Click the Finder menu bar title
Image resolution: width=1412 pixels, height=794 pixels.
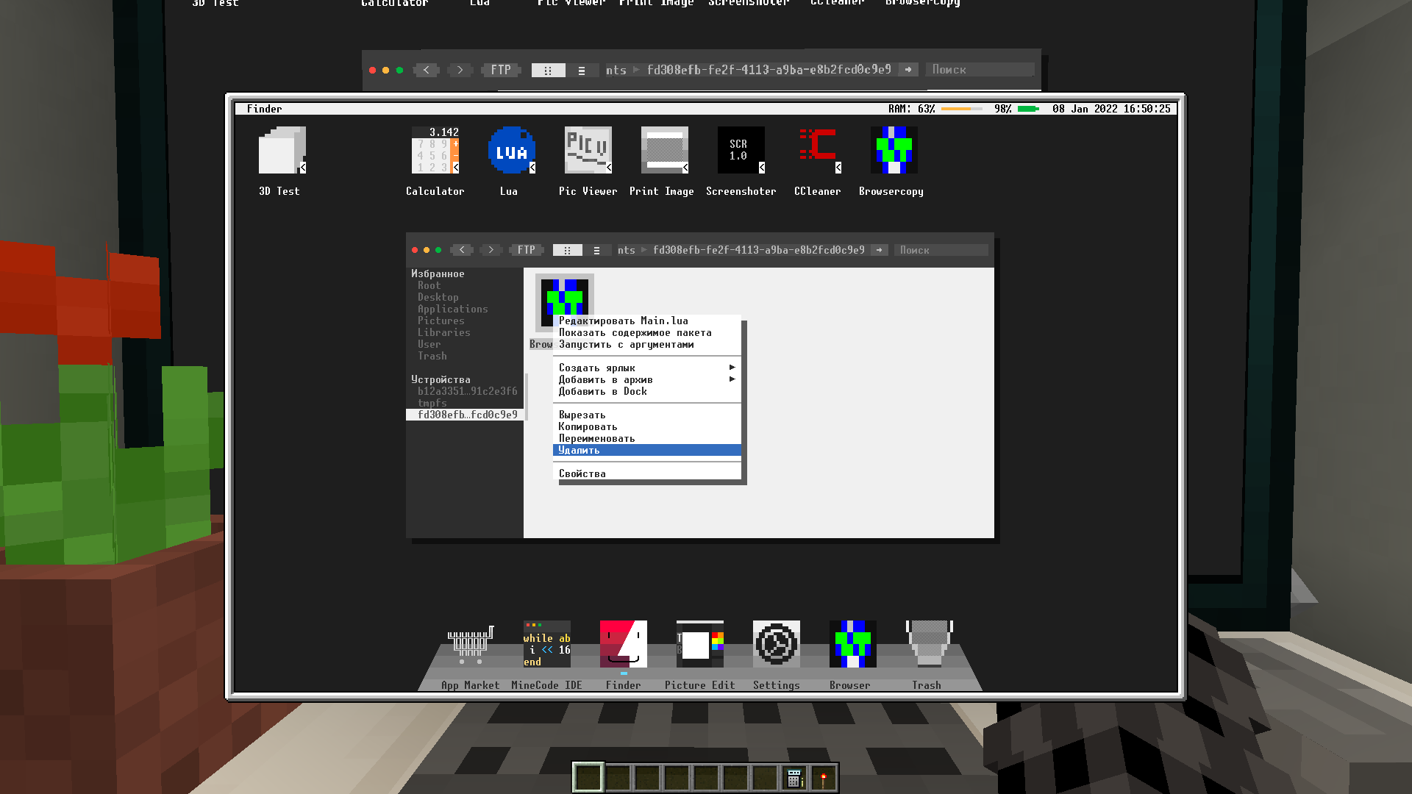click(265, 109)
